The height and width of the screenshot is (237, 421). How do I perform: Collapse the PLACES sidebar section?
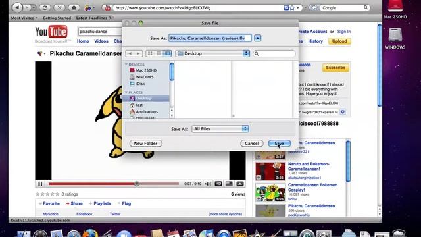coord(126,92)
